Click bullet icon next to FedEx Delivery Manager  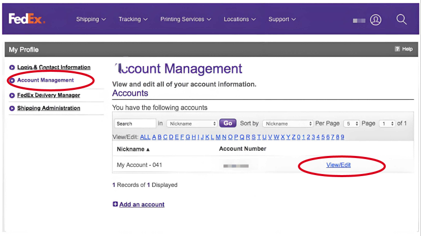pyautogui.click(x=12, y=96)
